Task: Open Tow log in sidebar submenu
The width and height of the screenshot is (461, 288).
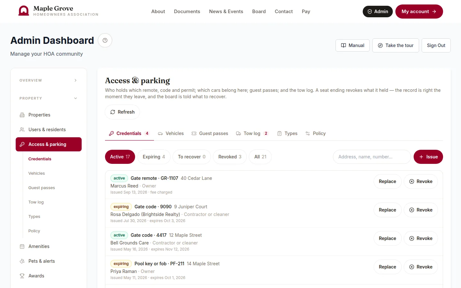Action: (x=36, y=202)
